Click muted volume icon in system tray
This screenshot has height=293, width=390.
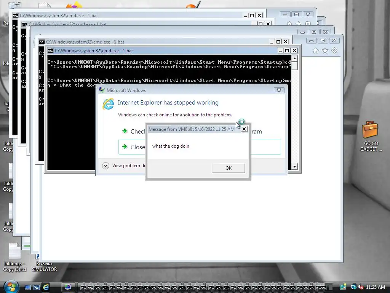(360, 287)
